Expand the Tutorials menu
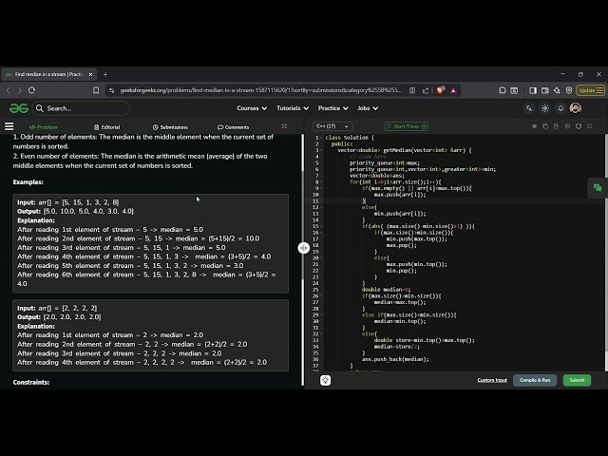This screenshot has width=608, height=456. pyautogui.click(x=293, y=108)
